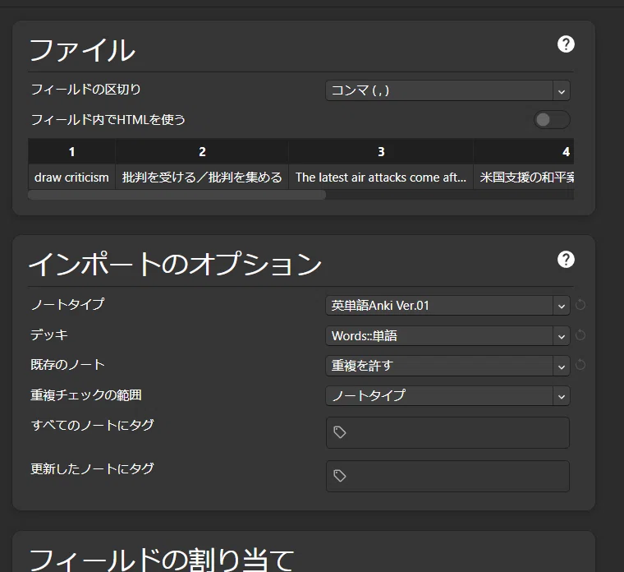Click the cell starting 米国支援の和平
Viewport: 624px width, 572px height.
(x=524, y=177)
